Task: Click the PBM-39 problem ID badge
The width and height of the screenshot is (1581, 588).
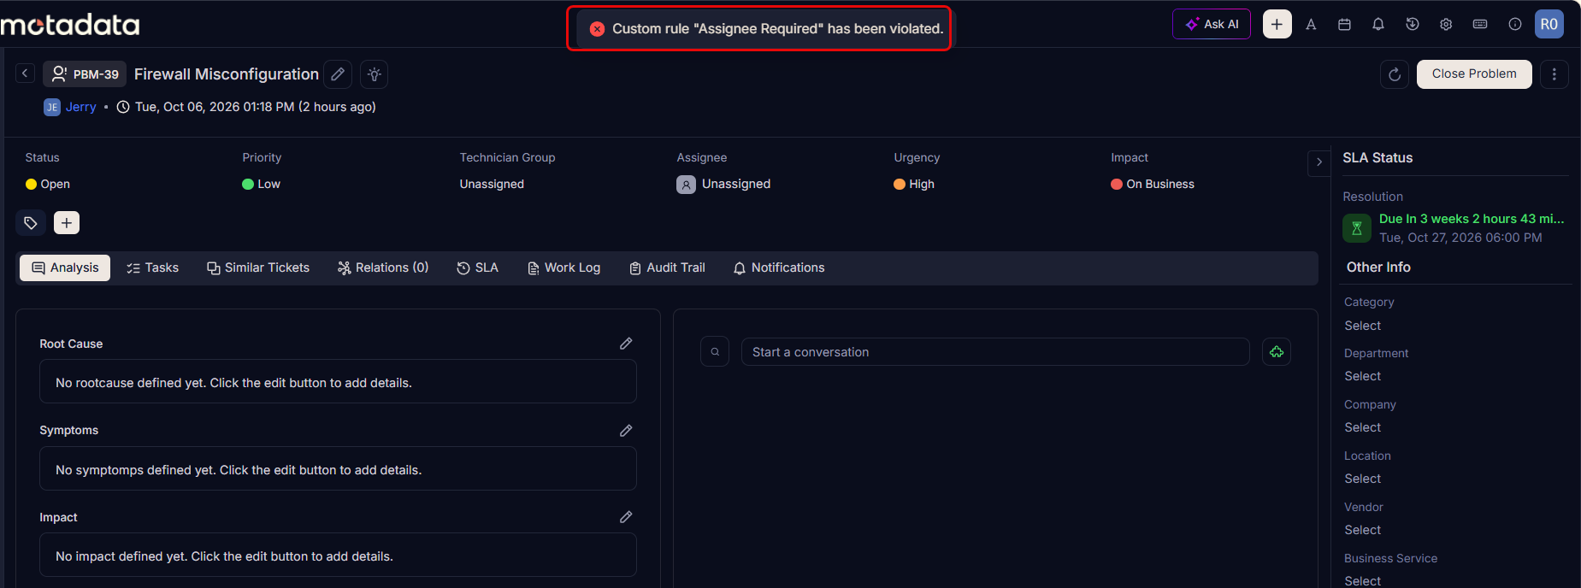Action: [x=85, y=74]
